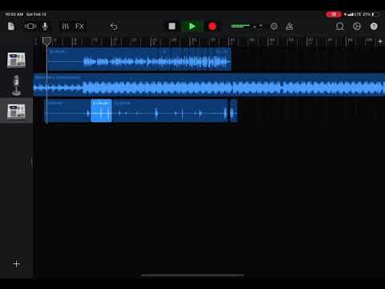This screenshot has height=289, width=385.
Task: Stop playback with the square stop button
Action: [x=172, y=26]
